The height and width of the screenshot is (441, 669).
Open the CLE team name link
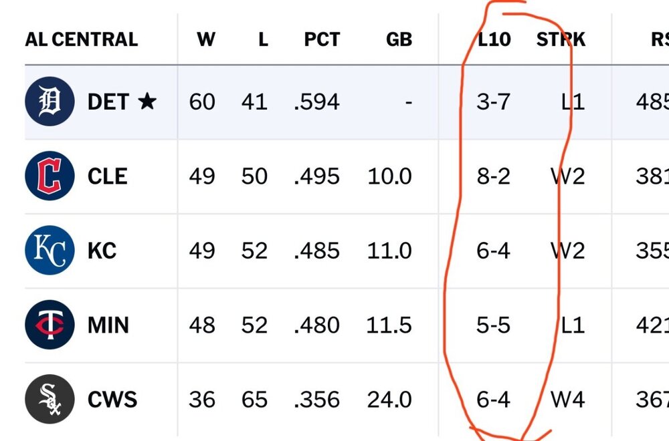coord(107,176)
